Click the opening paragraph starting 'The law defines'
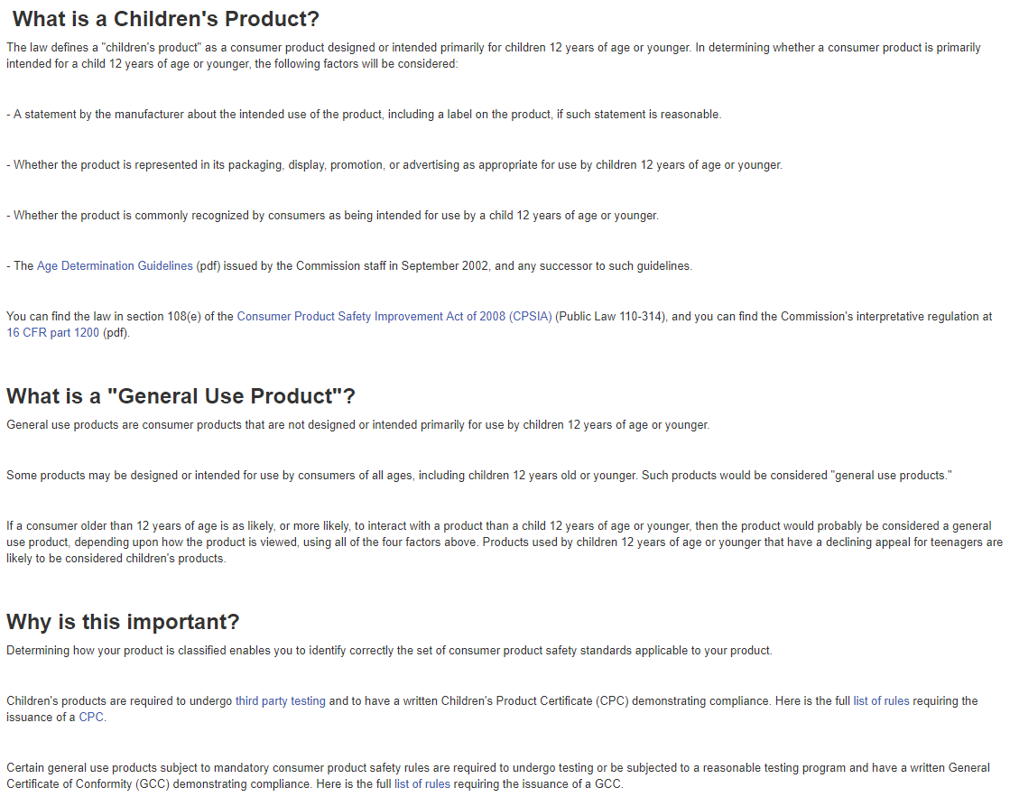 [x=494, y=55]
